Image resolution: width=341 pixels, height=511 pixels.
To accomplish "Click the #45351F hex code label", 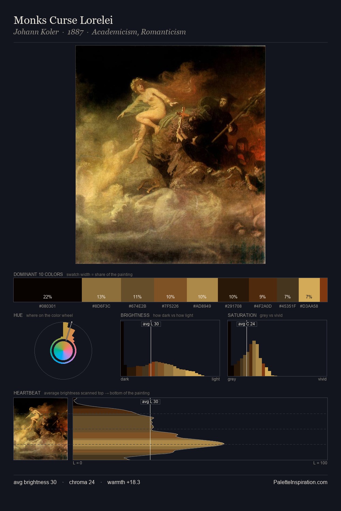I will (287, 306).
